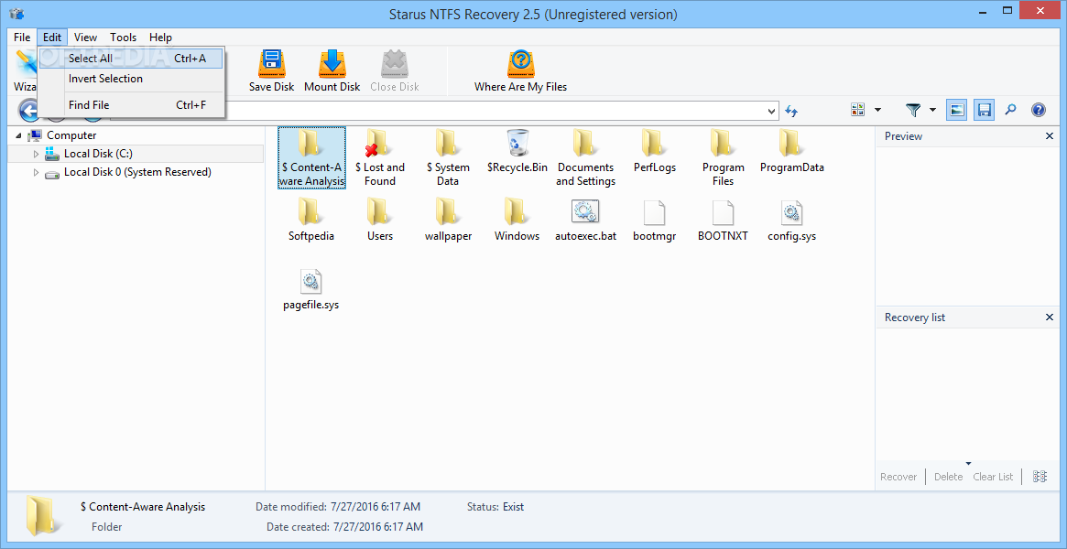Click the Clear List button

pos(993,477)
